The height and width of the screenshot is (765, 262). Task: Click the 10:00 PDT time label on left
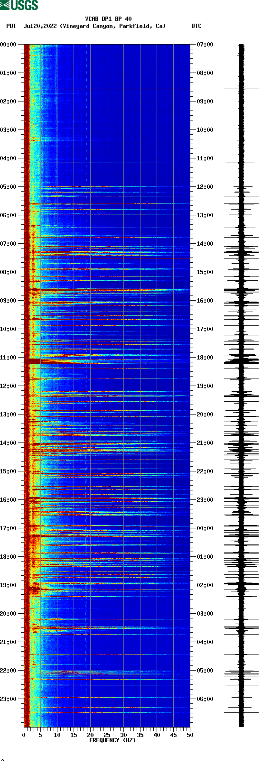pyautogui.click(x=8, y=329)
